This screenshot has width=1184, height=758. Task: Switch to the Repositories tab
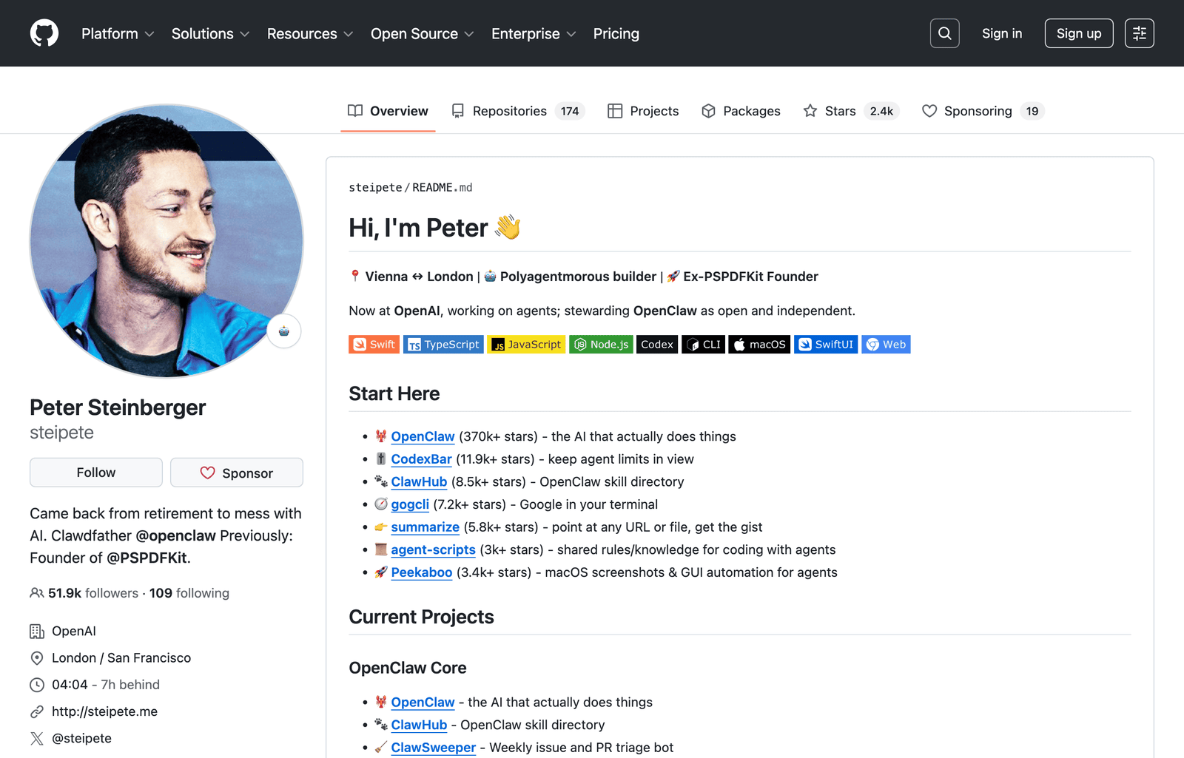518,111
